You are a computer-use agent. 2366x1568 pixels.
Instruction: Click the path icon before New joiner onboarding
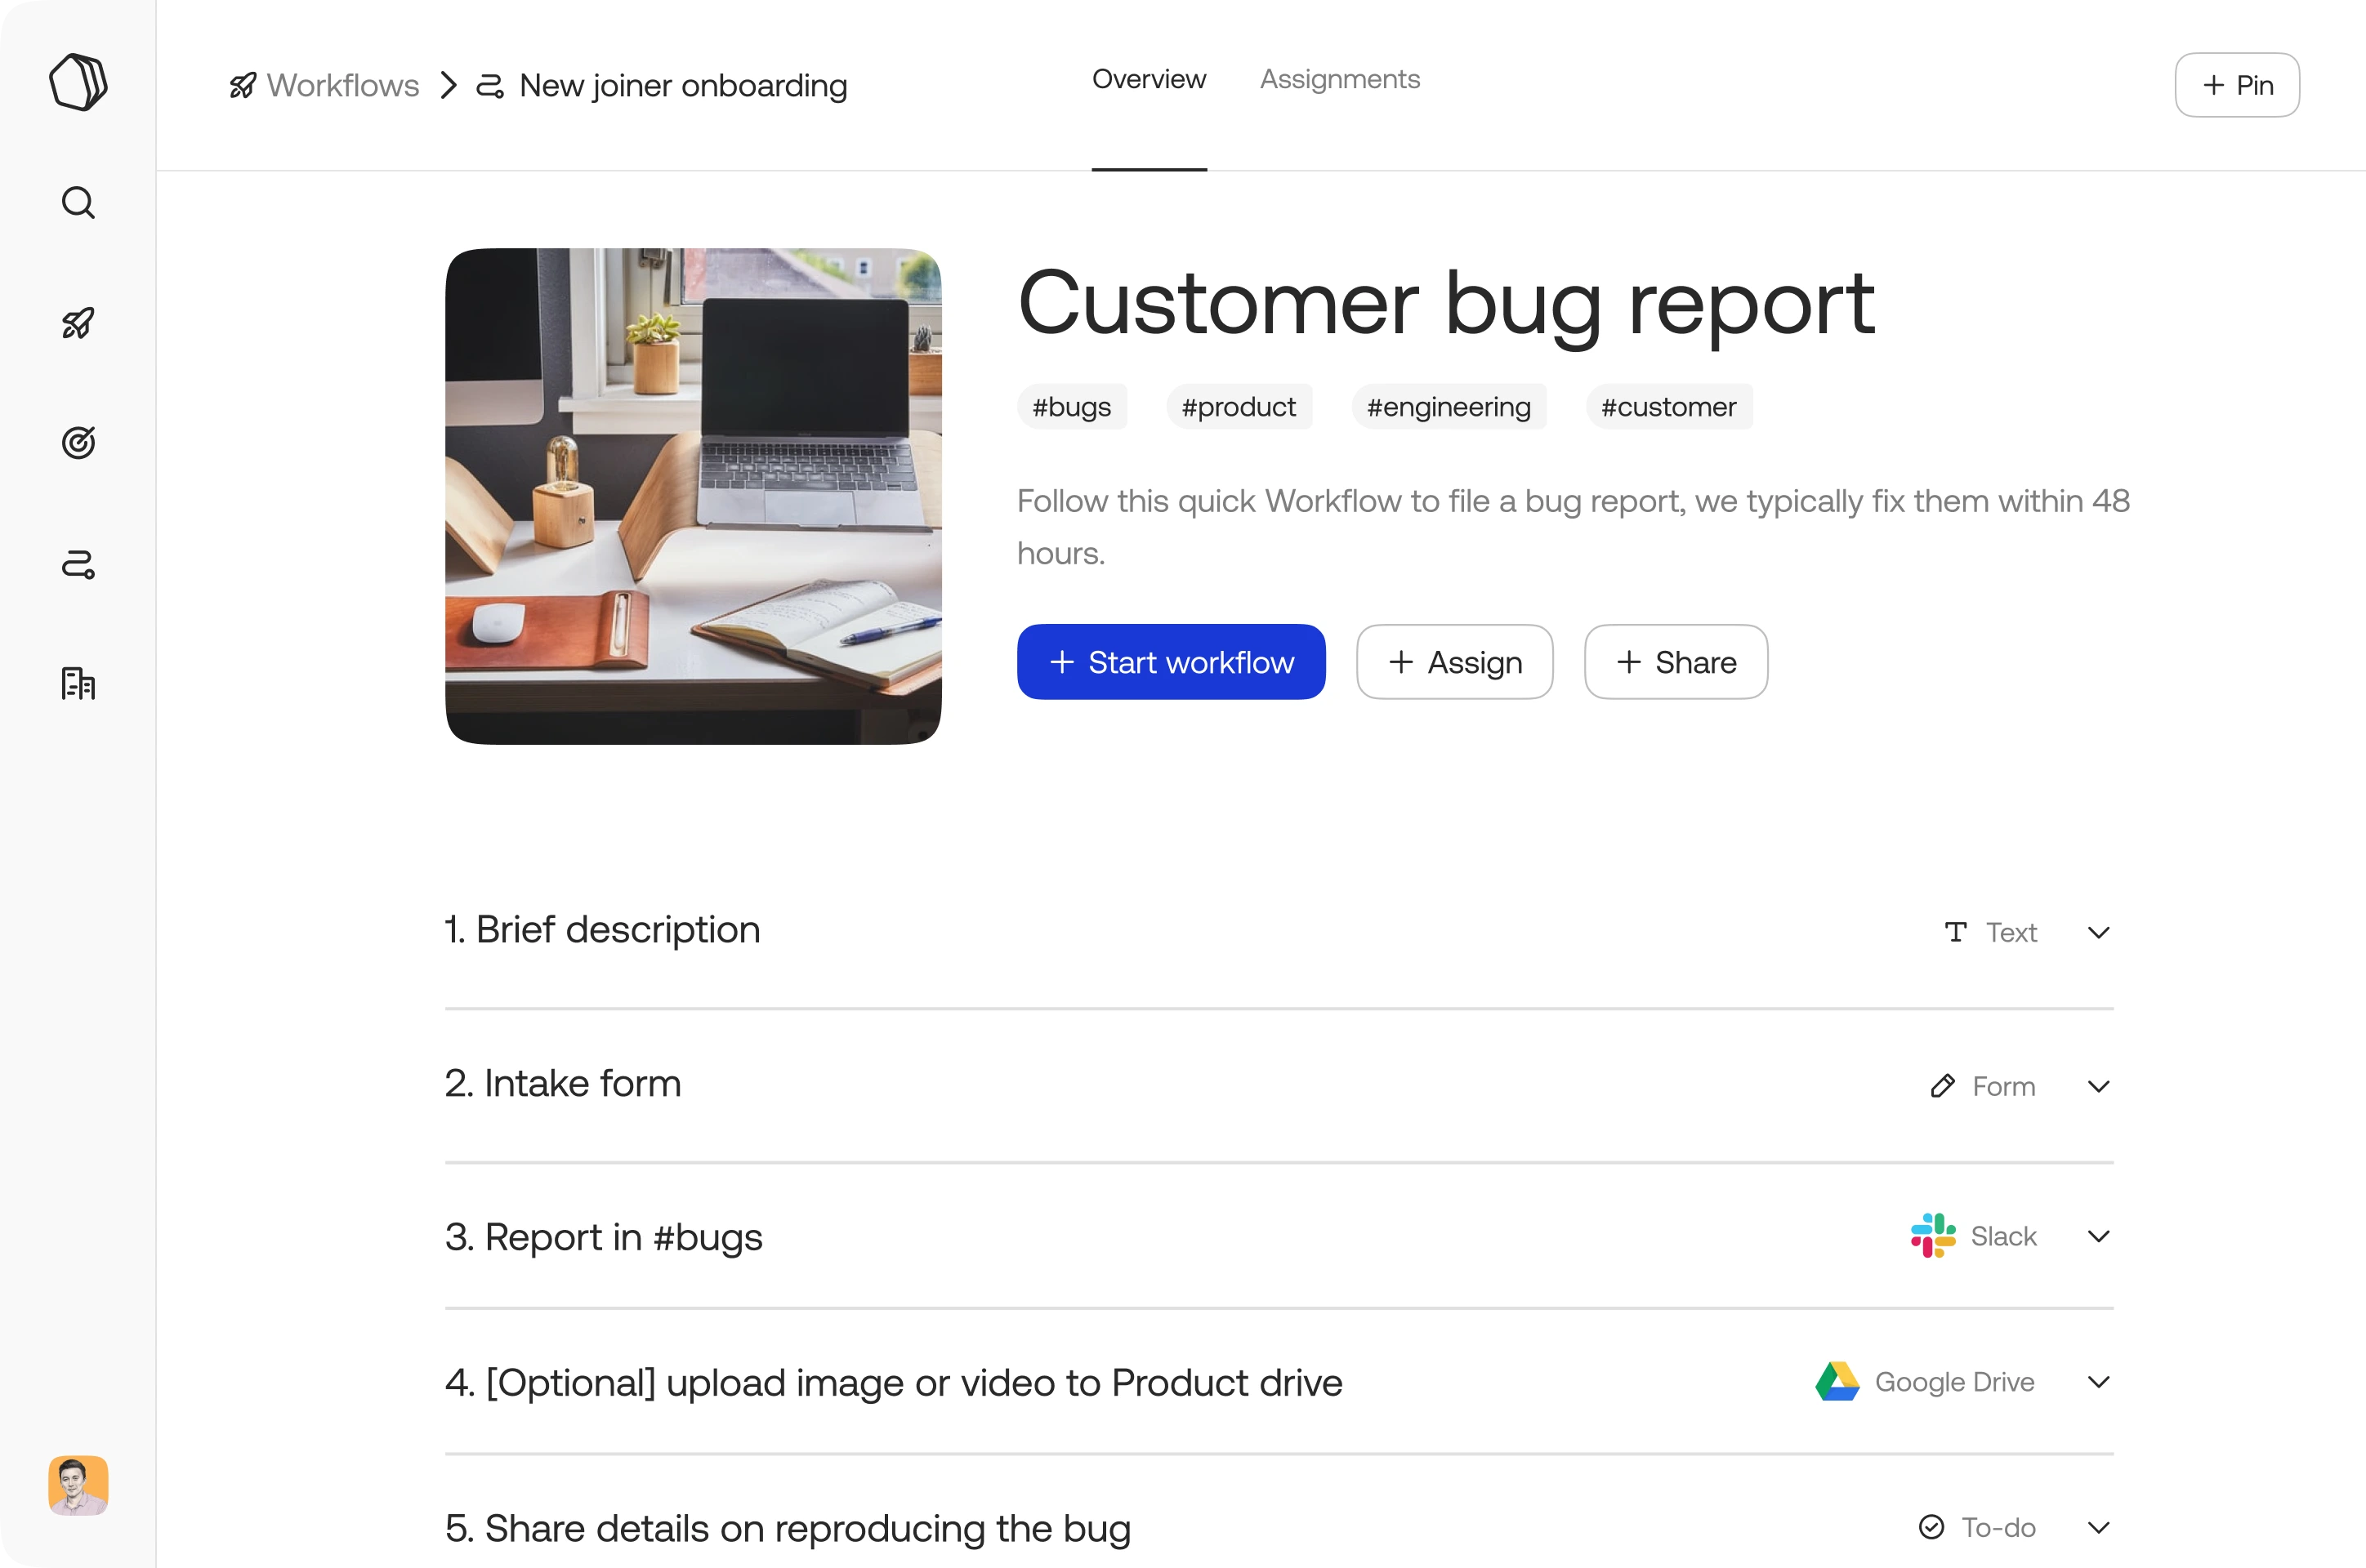point(489,86)
